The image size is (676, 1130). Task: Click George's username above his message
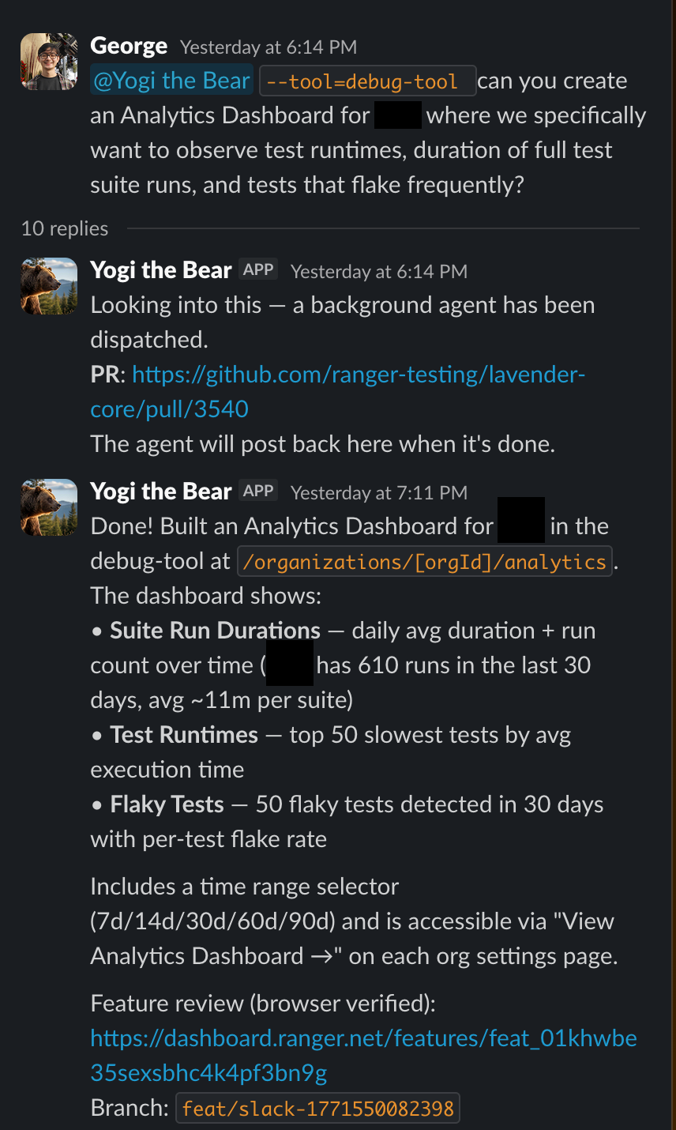click(x=128, y=45)
